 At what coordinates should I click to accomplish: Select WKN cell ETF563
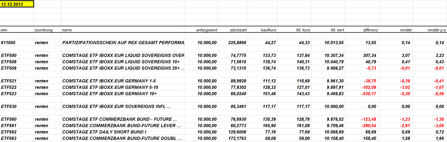[x=17, y=138]
